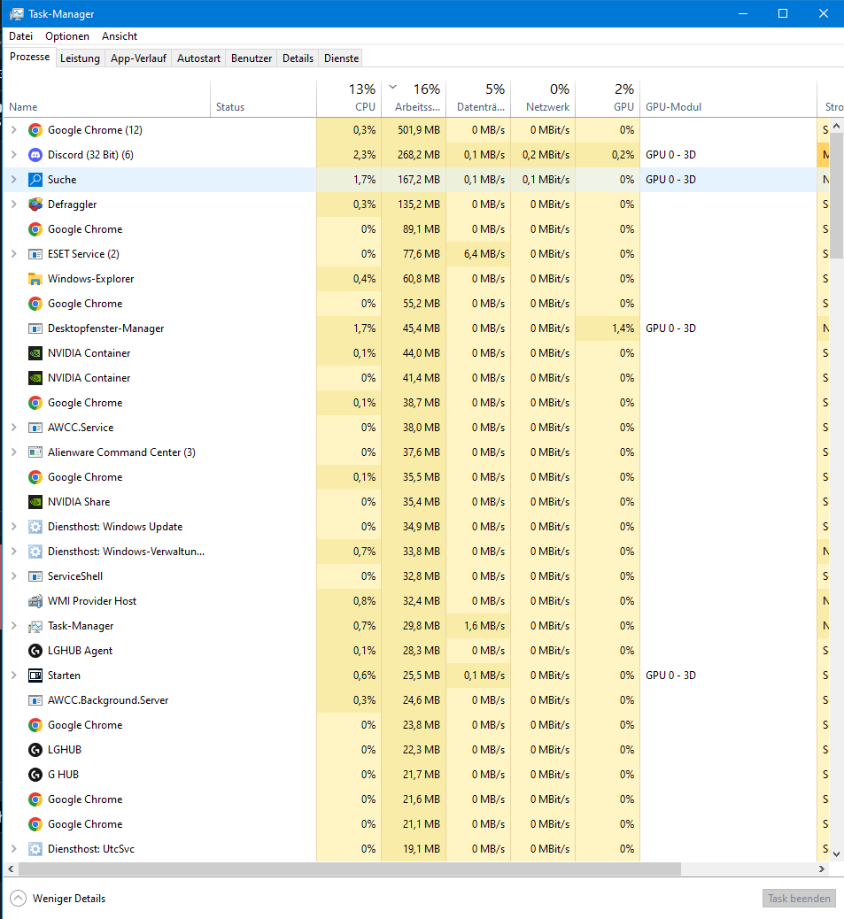844x919 pixels.
Task: Expand the Google Chrome (12) process group
Action: 14,130
